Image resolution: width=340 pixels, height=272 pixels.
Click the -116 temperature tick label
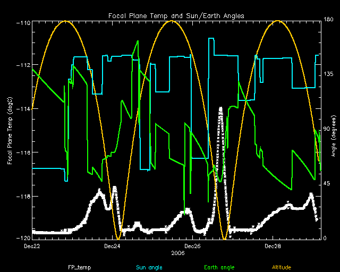(23, 152)
